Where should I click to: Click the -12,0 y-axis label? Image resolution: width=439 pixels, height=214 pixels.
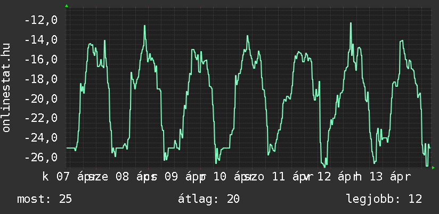point(41,20)
